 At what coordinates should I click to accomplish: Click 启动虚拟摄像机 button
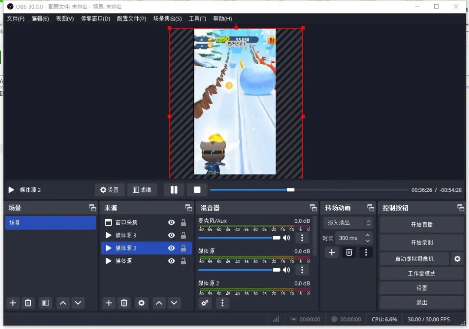coord(414,259)
